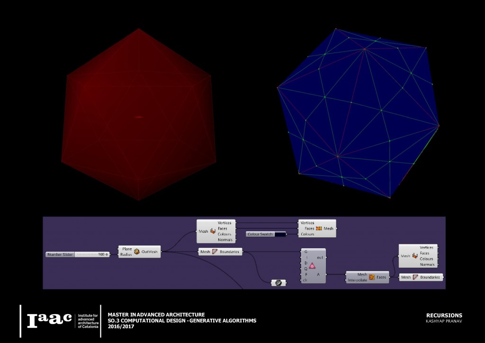Click the Plane input on icosahedron component
This screenshot has height=343, width=485.
[x=127, y=249]
